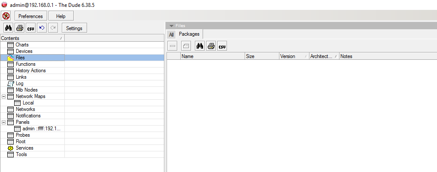Select the Files entry in the tree
The height and width of the screenshot is (172, 437).
[x=20, y=58]
